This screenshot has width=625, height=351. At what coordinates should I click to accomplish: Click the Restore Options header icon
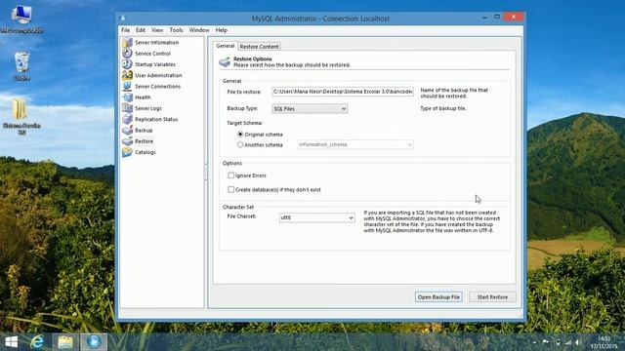pyautogui.click(x=225, y=61)
